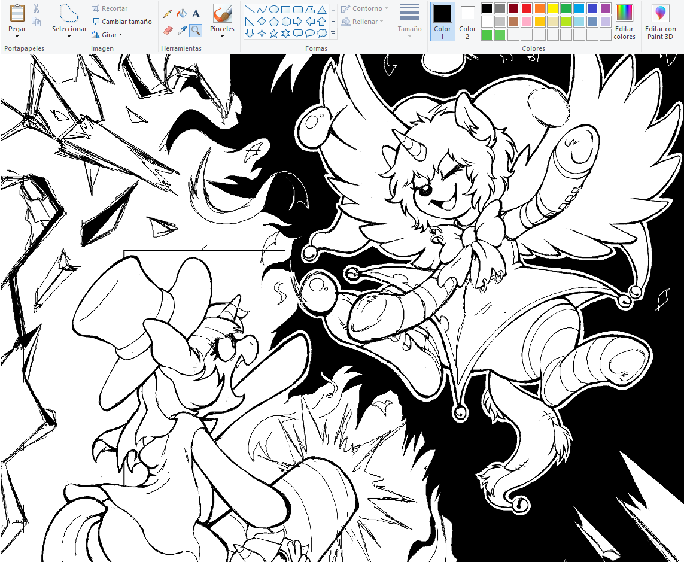Choose the Pentagon shape
This screenshot has height=562, width=684.
pos(274,22)
